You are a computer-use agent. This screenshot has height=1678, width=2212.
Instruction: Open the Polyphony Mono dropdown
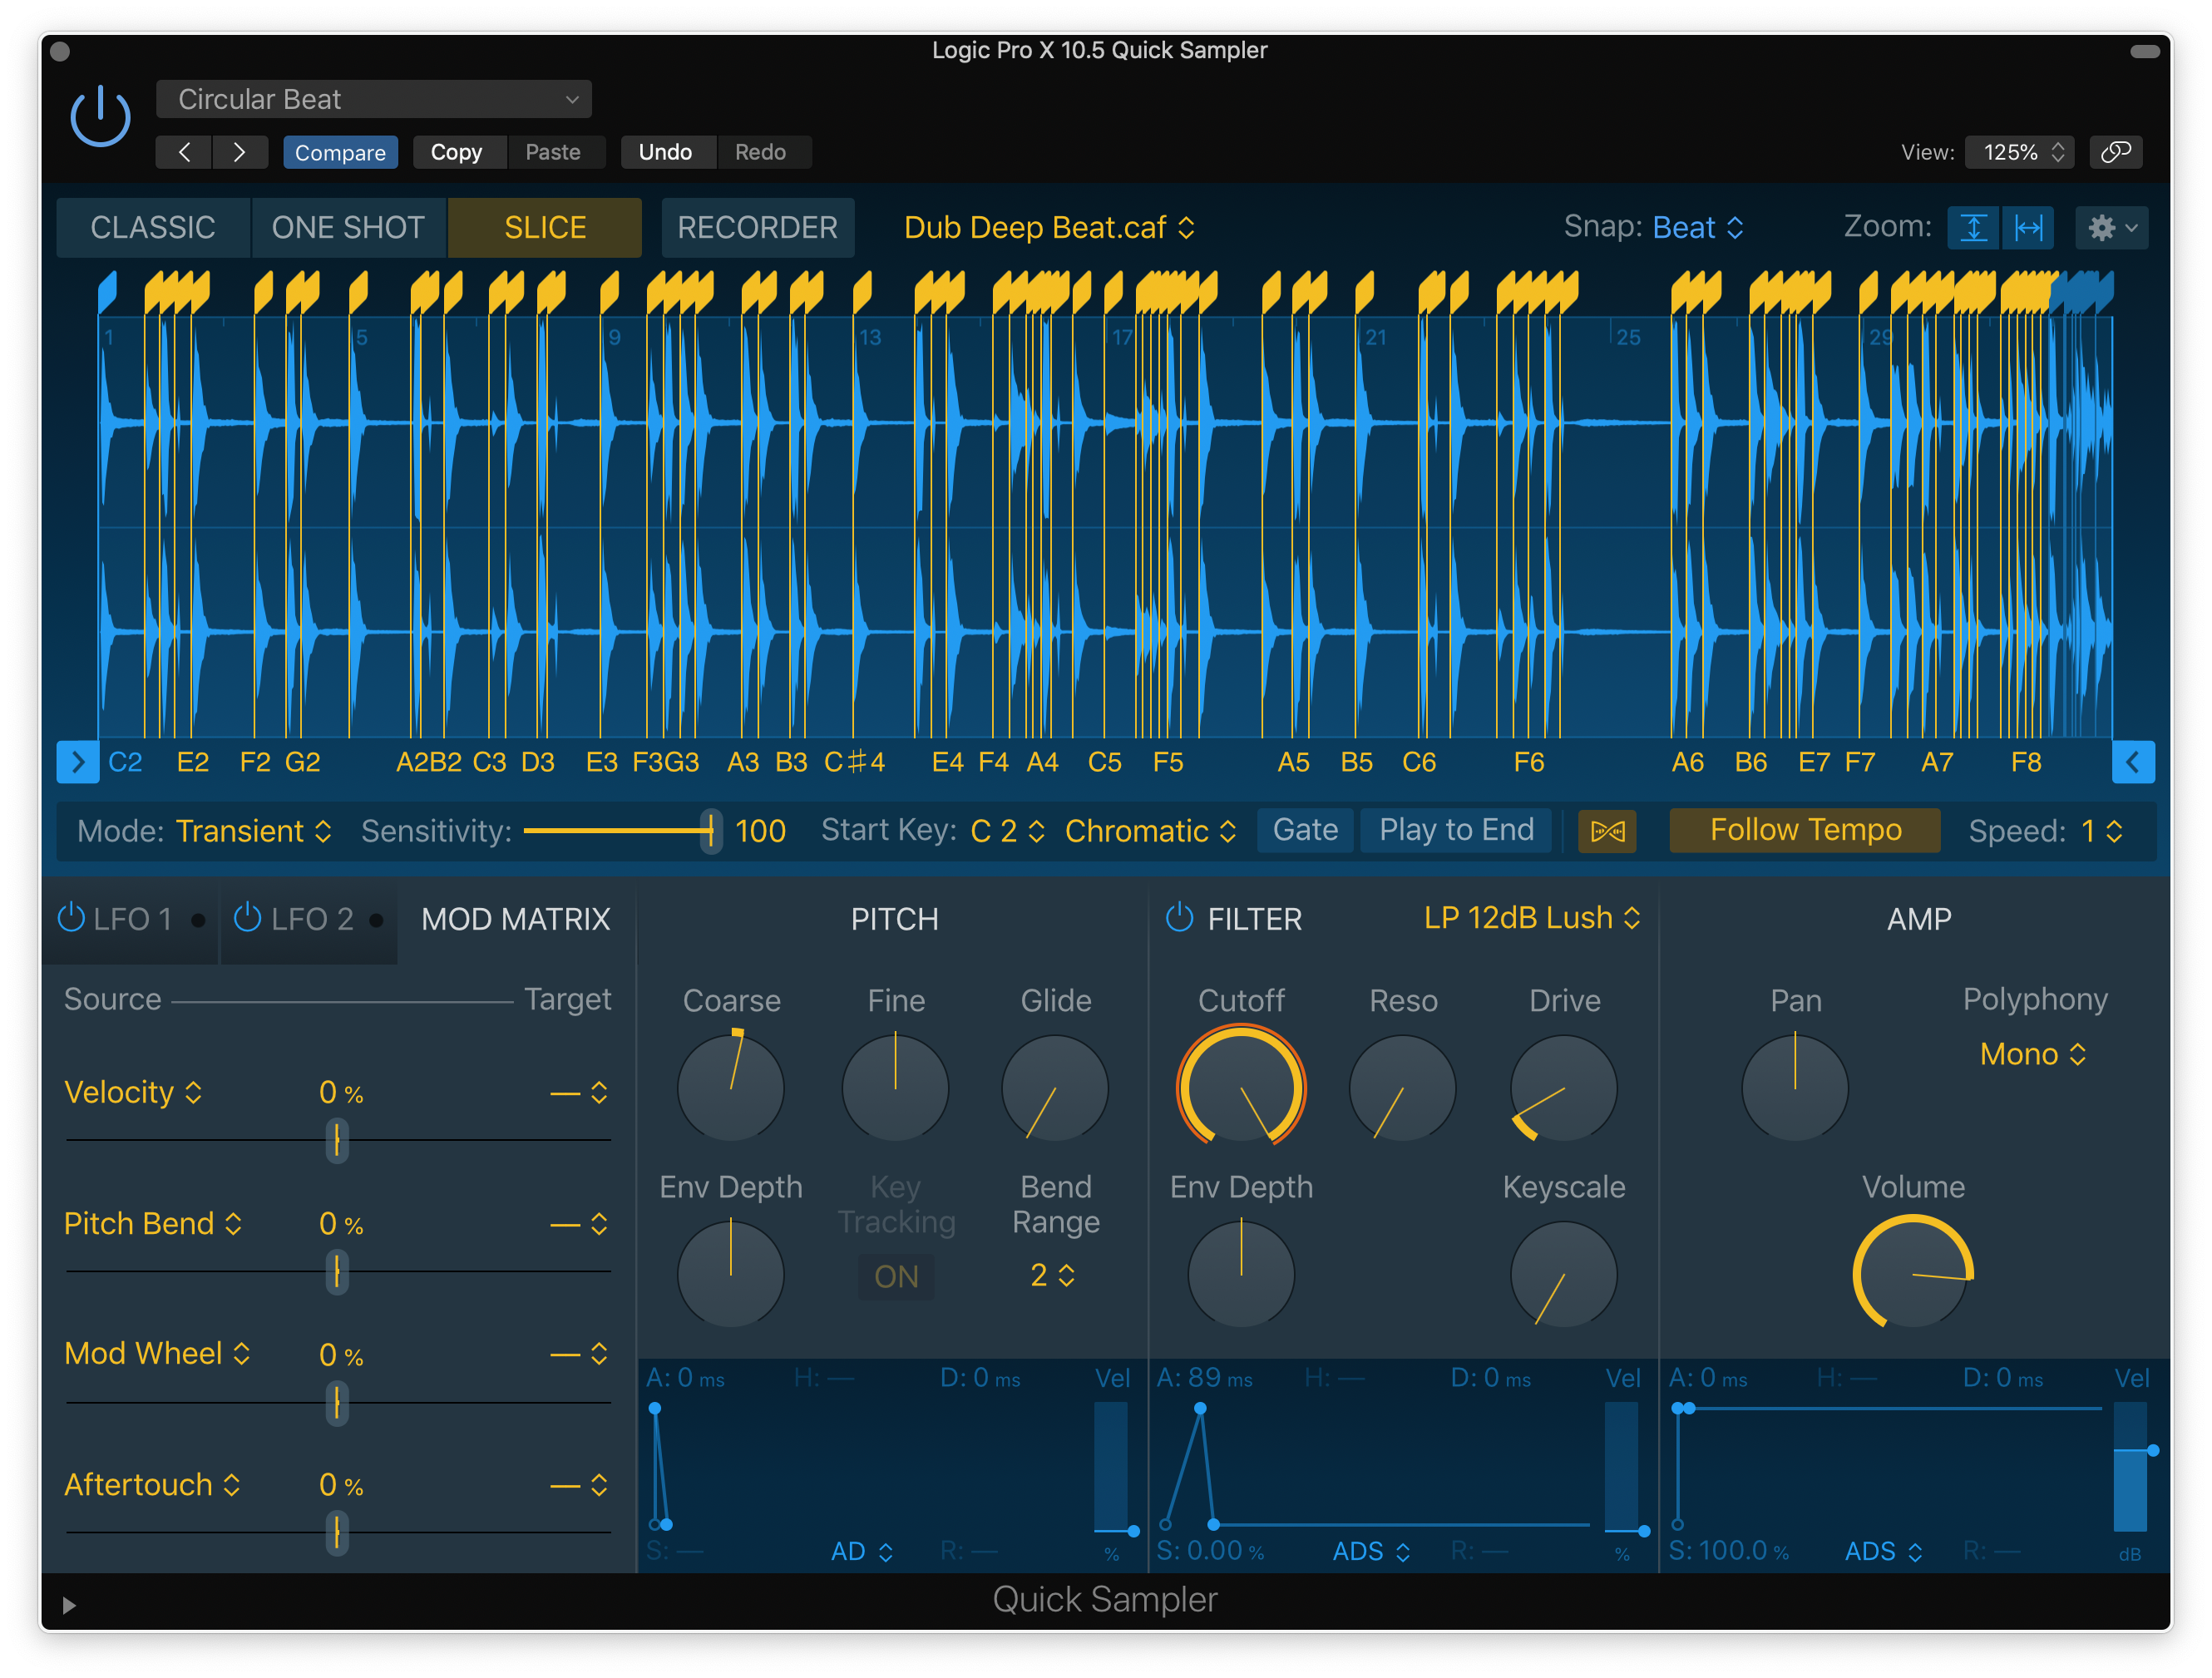coord(2032,1054)
